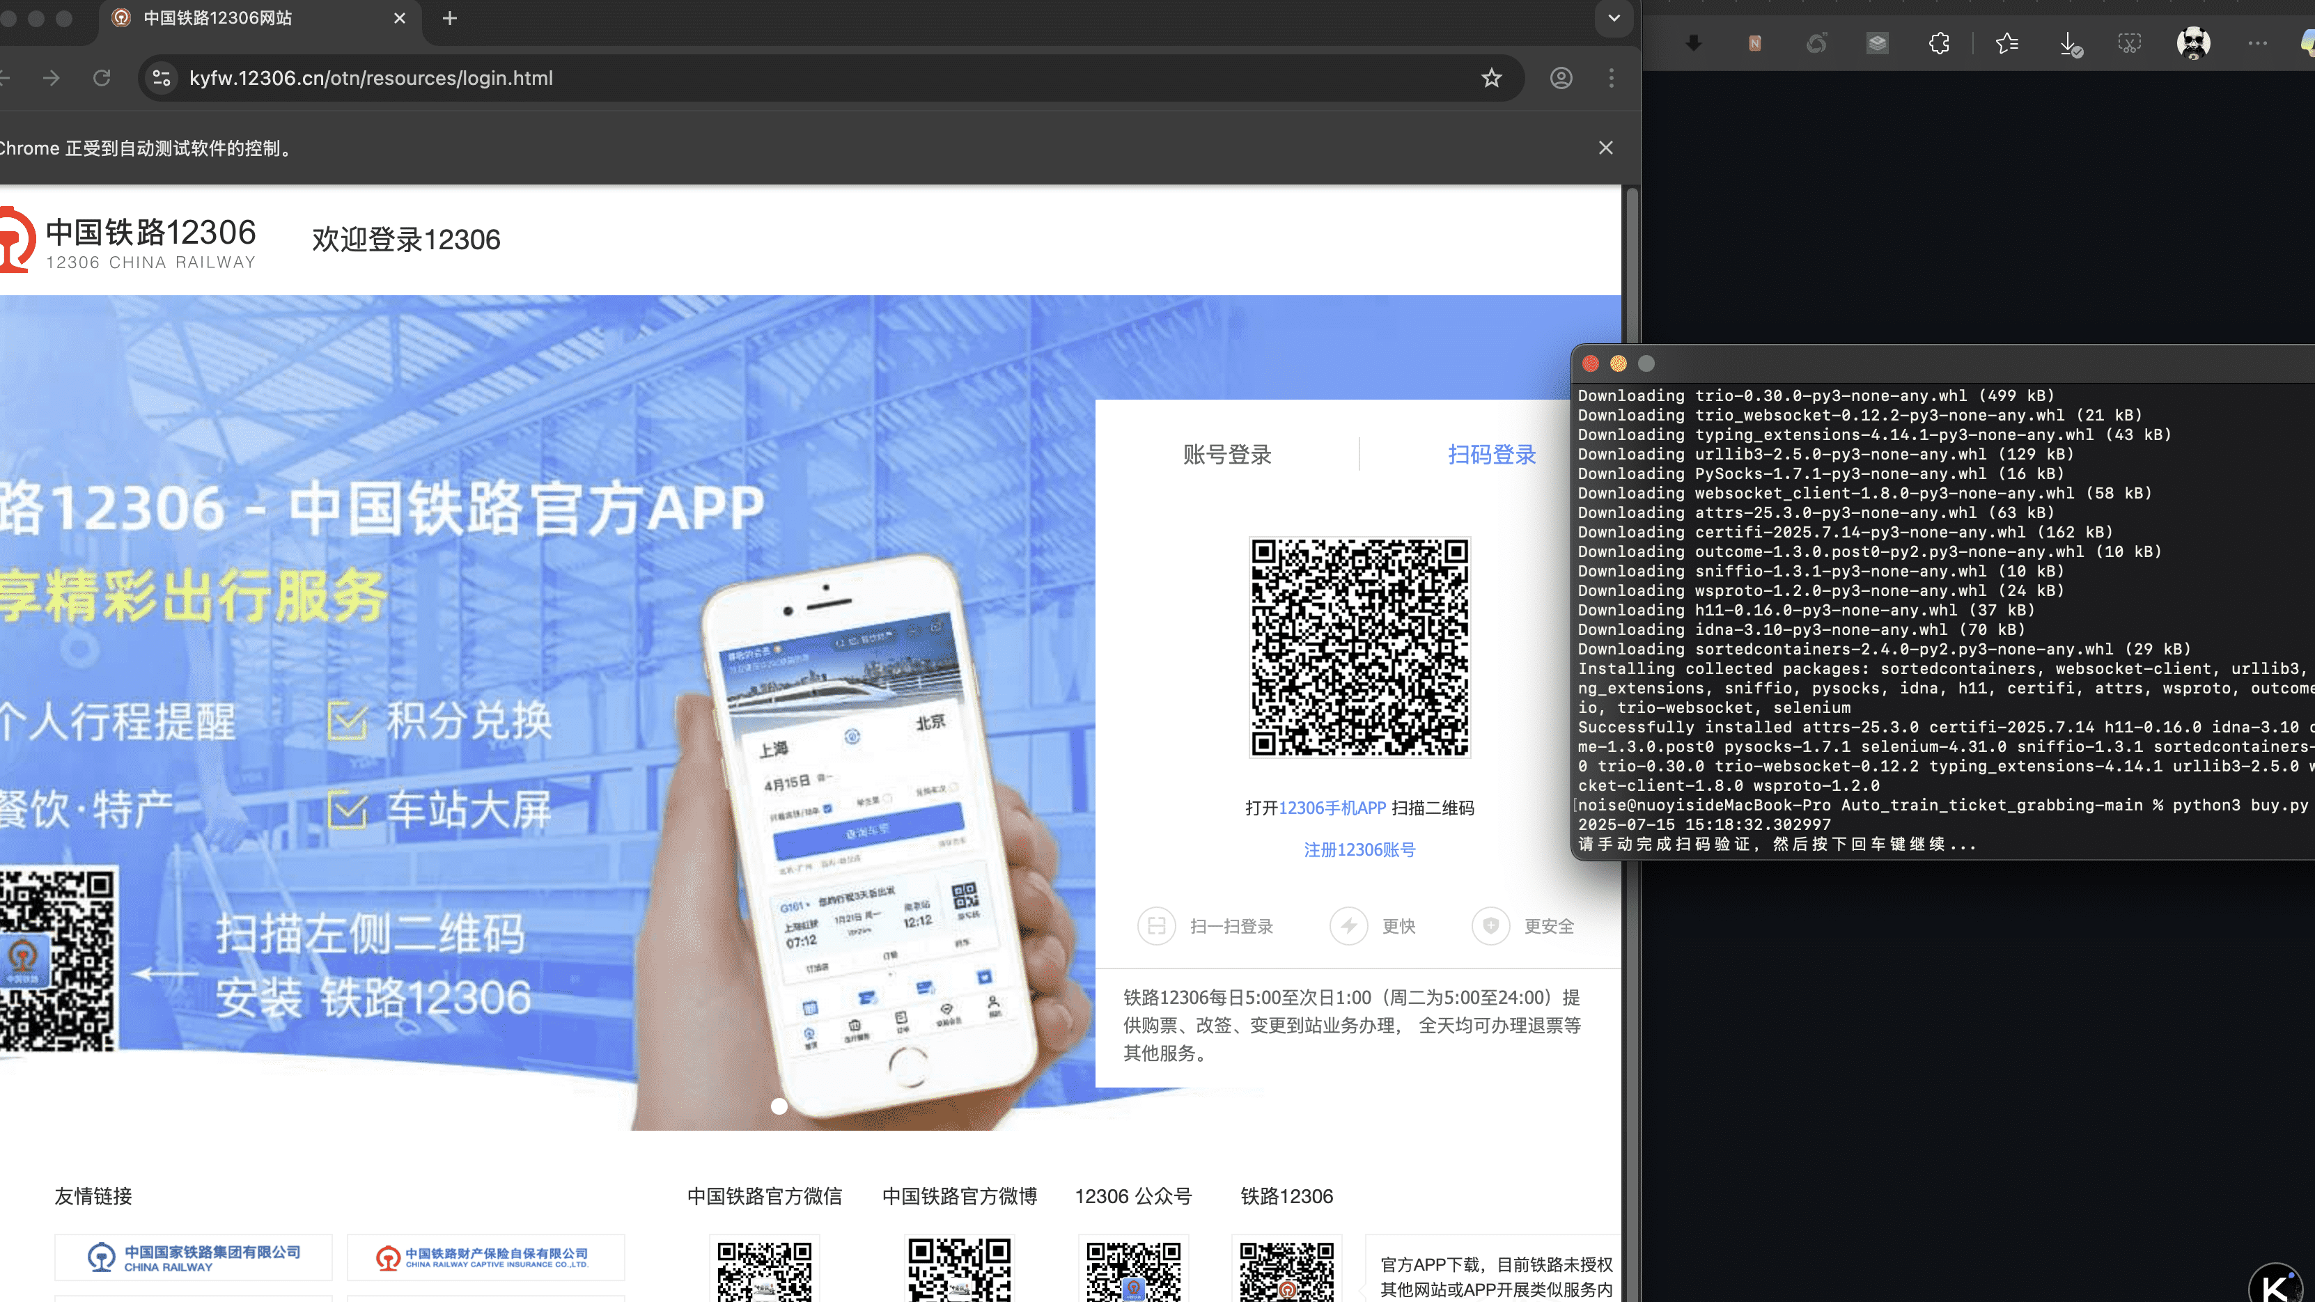
Task: Dismiss the automation control infobar
Action: coord(1606,148)
